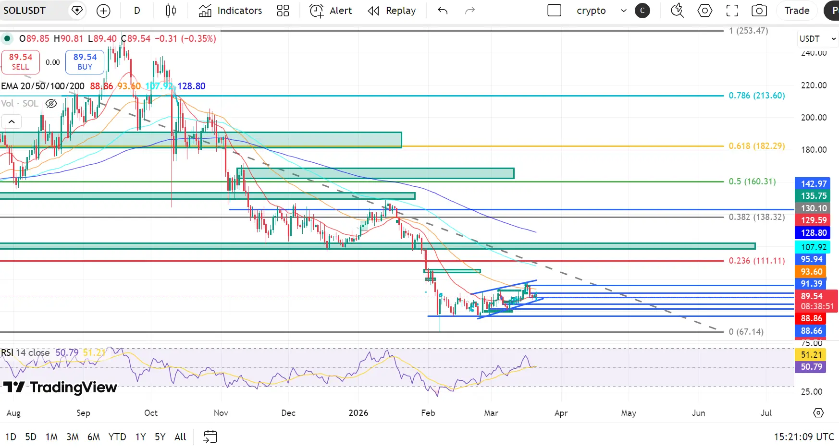Switch to the 1M date range
The image size is (839, 448).
click(x=51, y=436)
